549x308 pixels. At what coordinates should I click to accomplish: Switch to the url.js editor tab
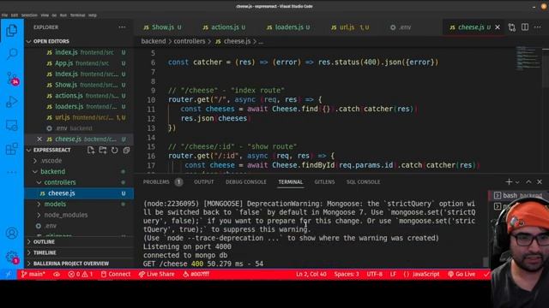tap(350, 27)
